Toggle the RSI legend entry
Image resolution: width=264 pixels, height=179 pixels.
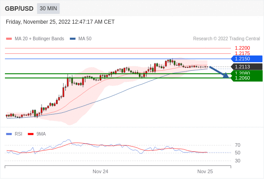14,134
